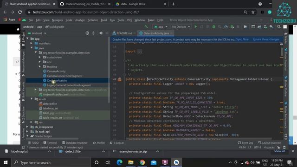Click the Windows Start button
297x167 pixels.
point(6,162)
